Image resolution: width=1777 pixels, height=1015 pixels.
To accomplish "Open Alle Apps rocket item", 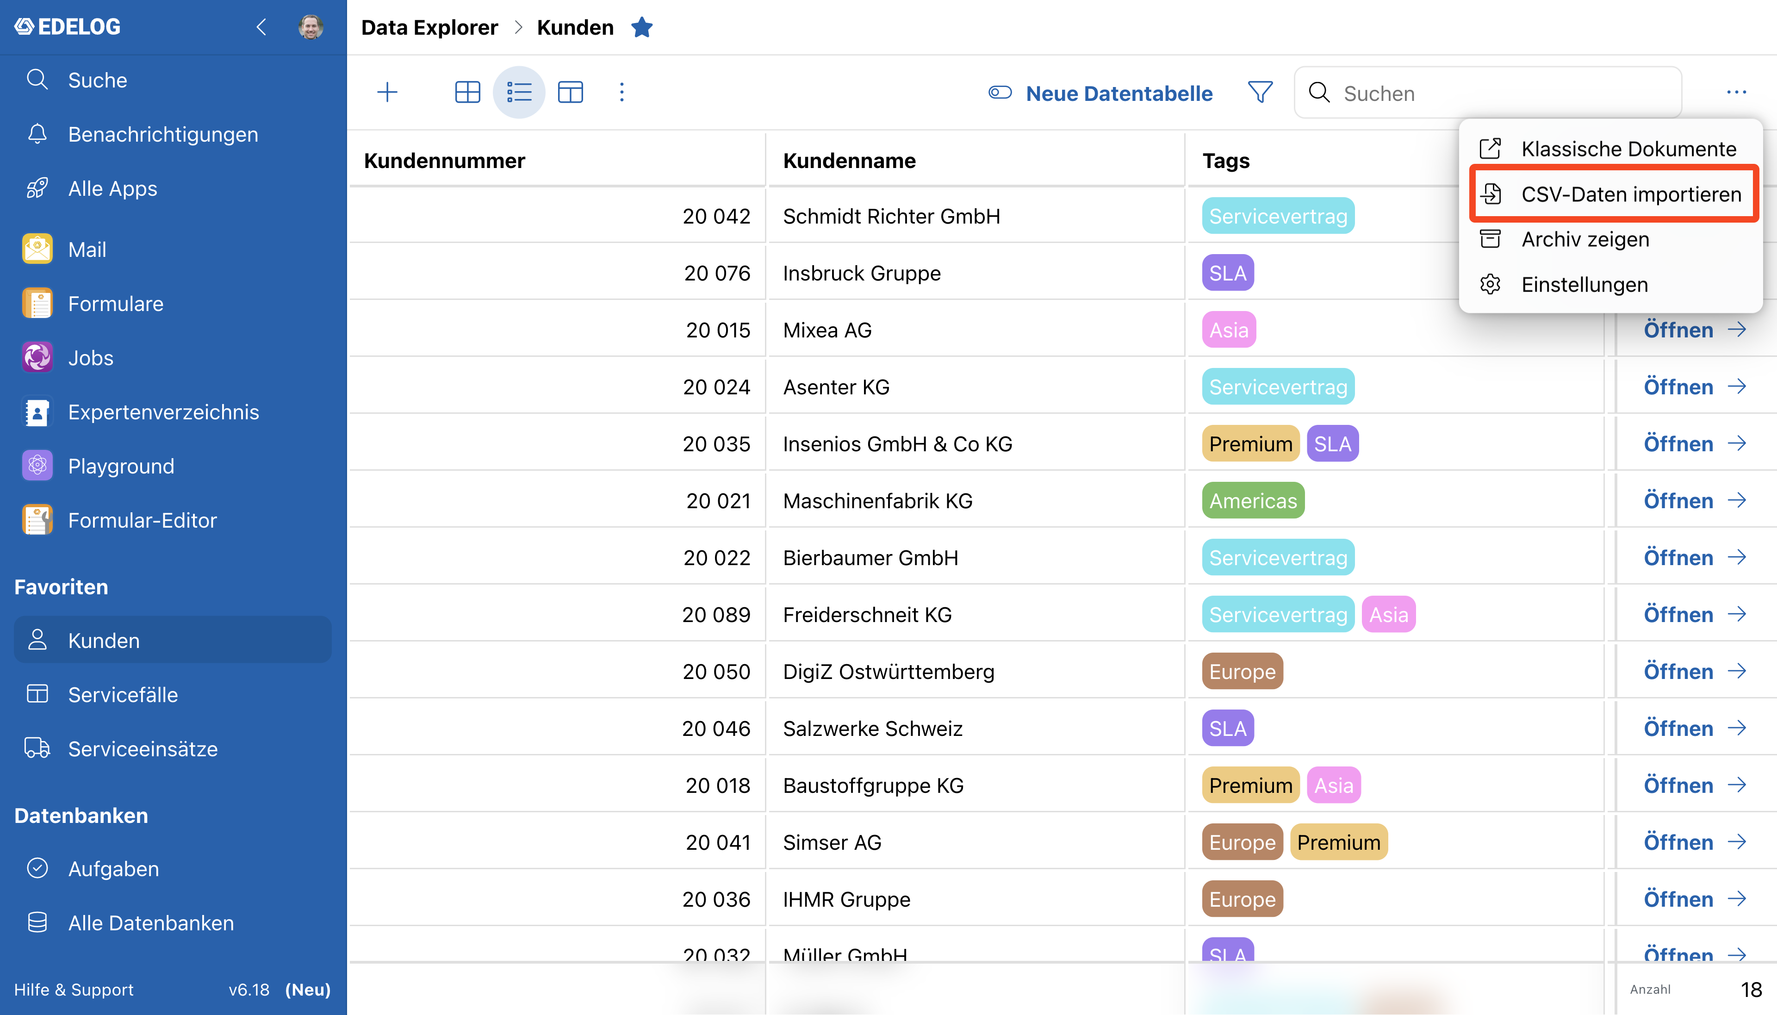I will point(174,188).
